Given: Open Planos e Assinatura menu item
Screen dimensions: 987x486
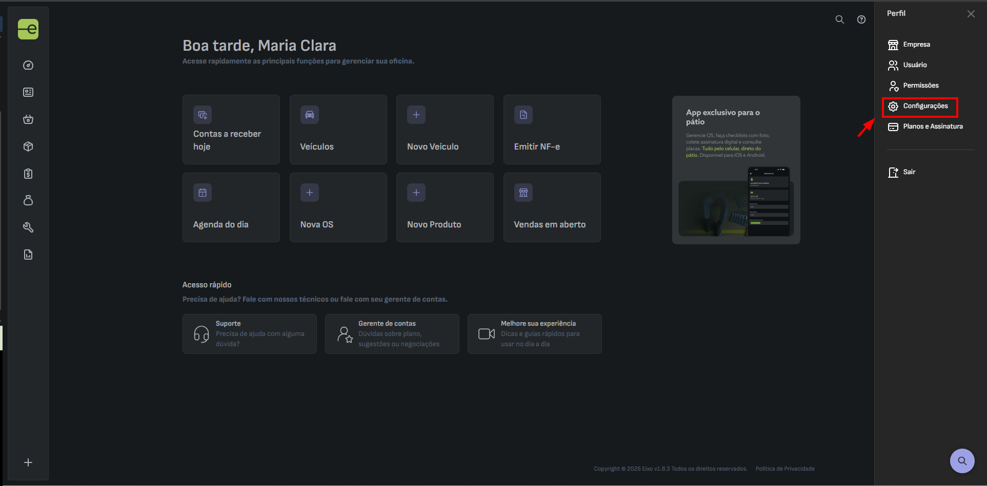Looking at the screenshot, I should [x=925, y=126].
